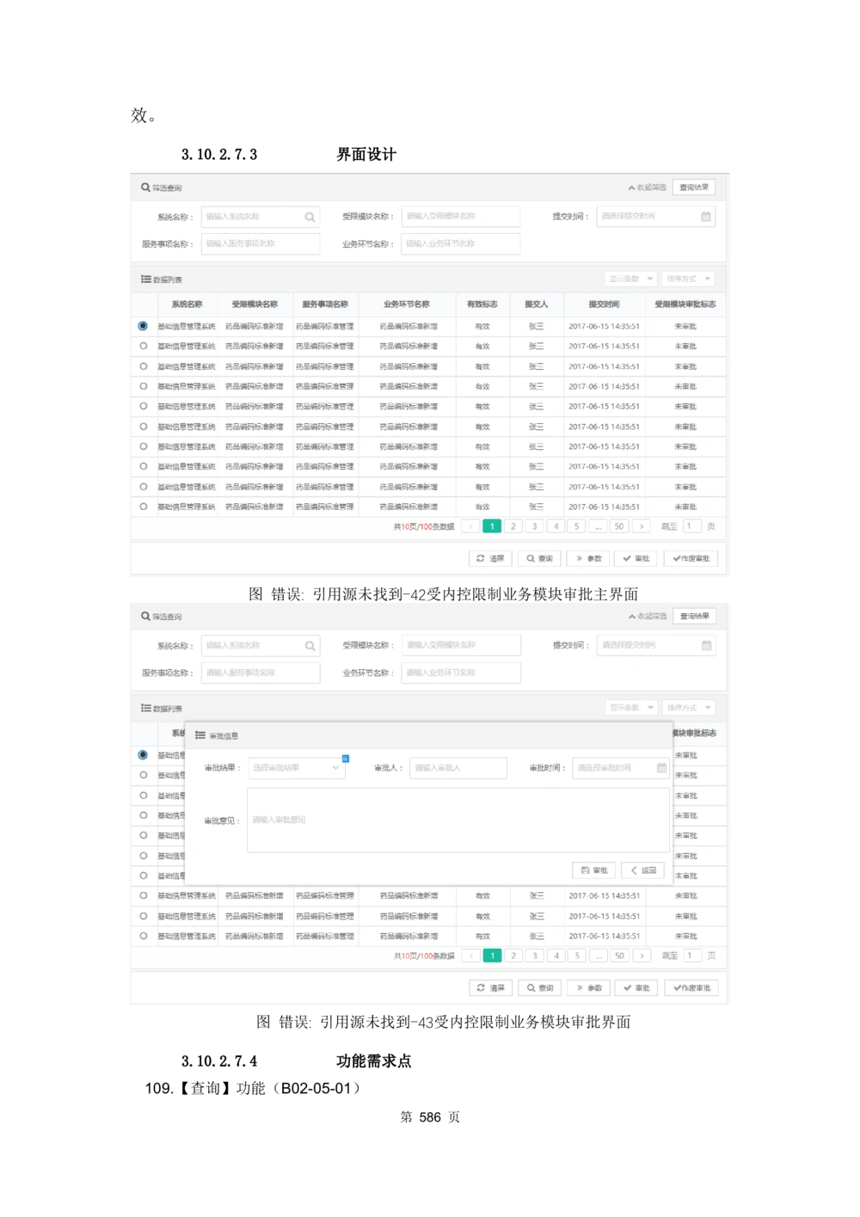
Task: Click the refresh icon on 清屏 button
Action: coord(480,557)
